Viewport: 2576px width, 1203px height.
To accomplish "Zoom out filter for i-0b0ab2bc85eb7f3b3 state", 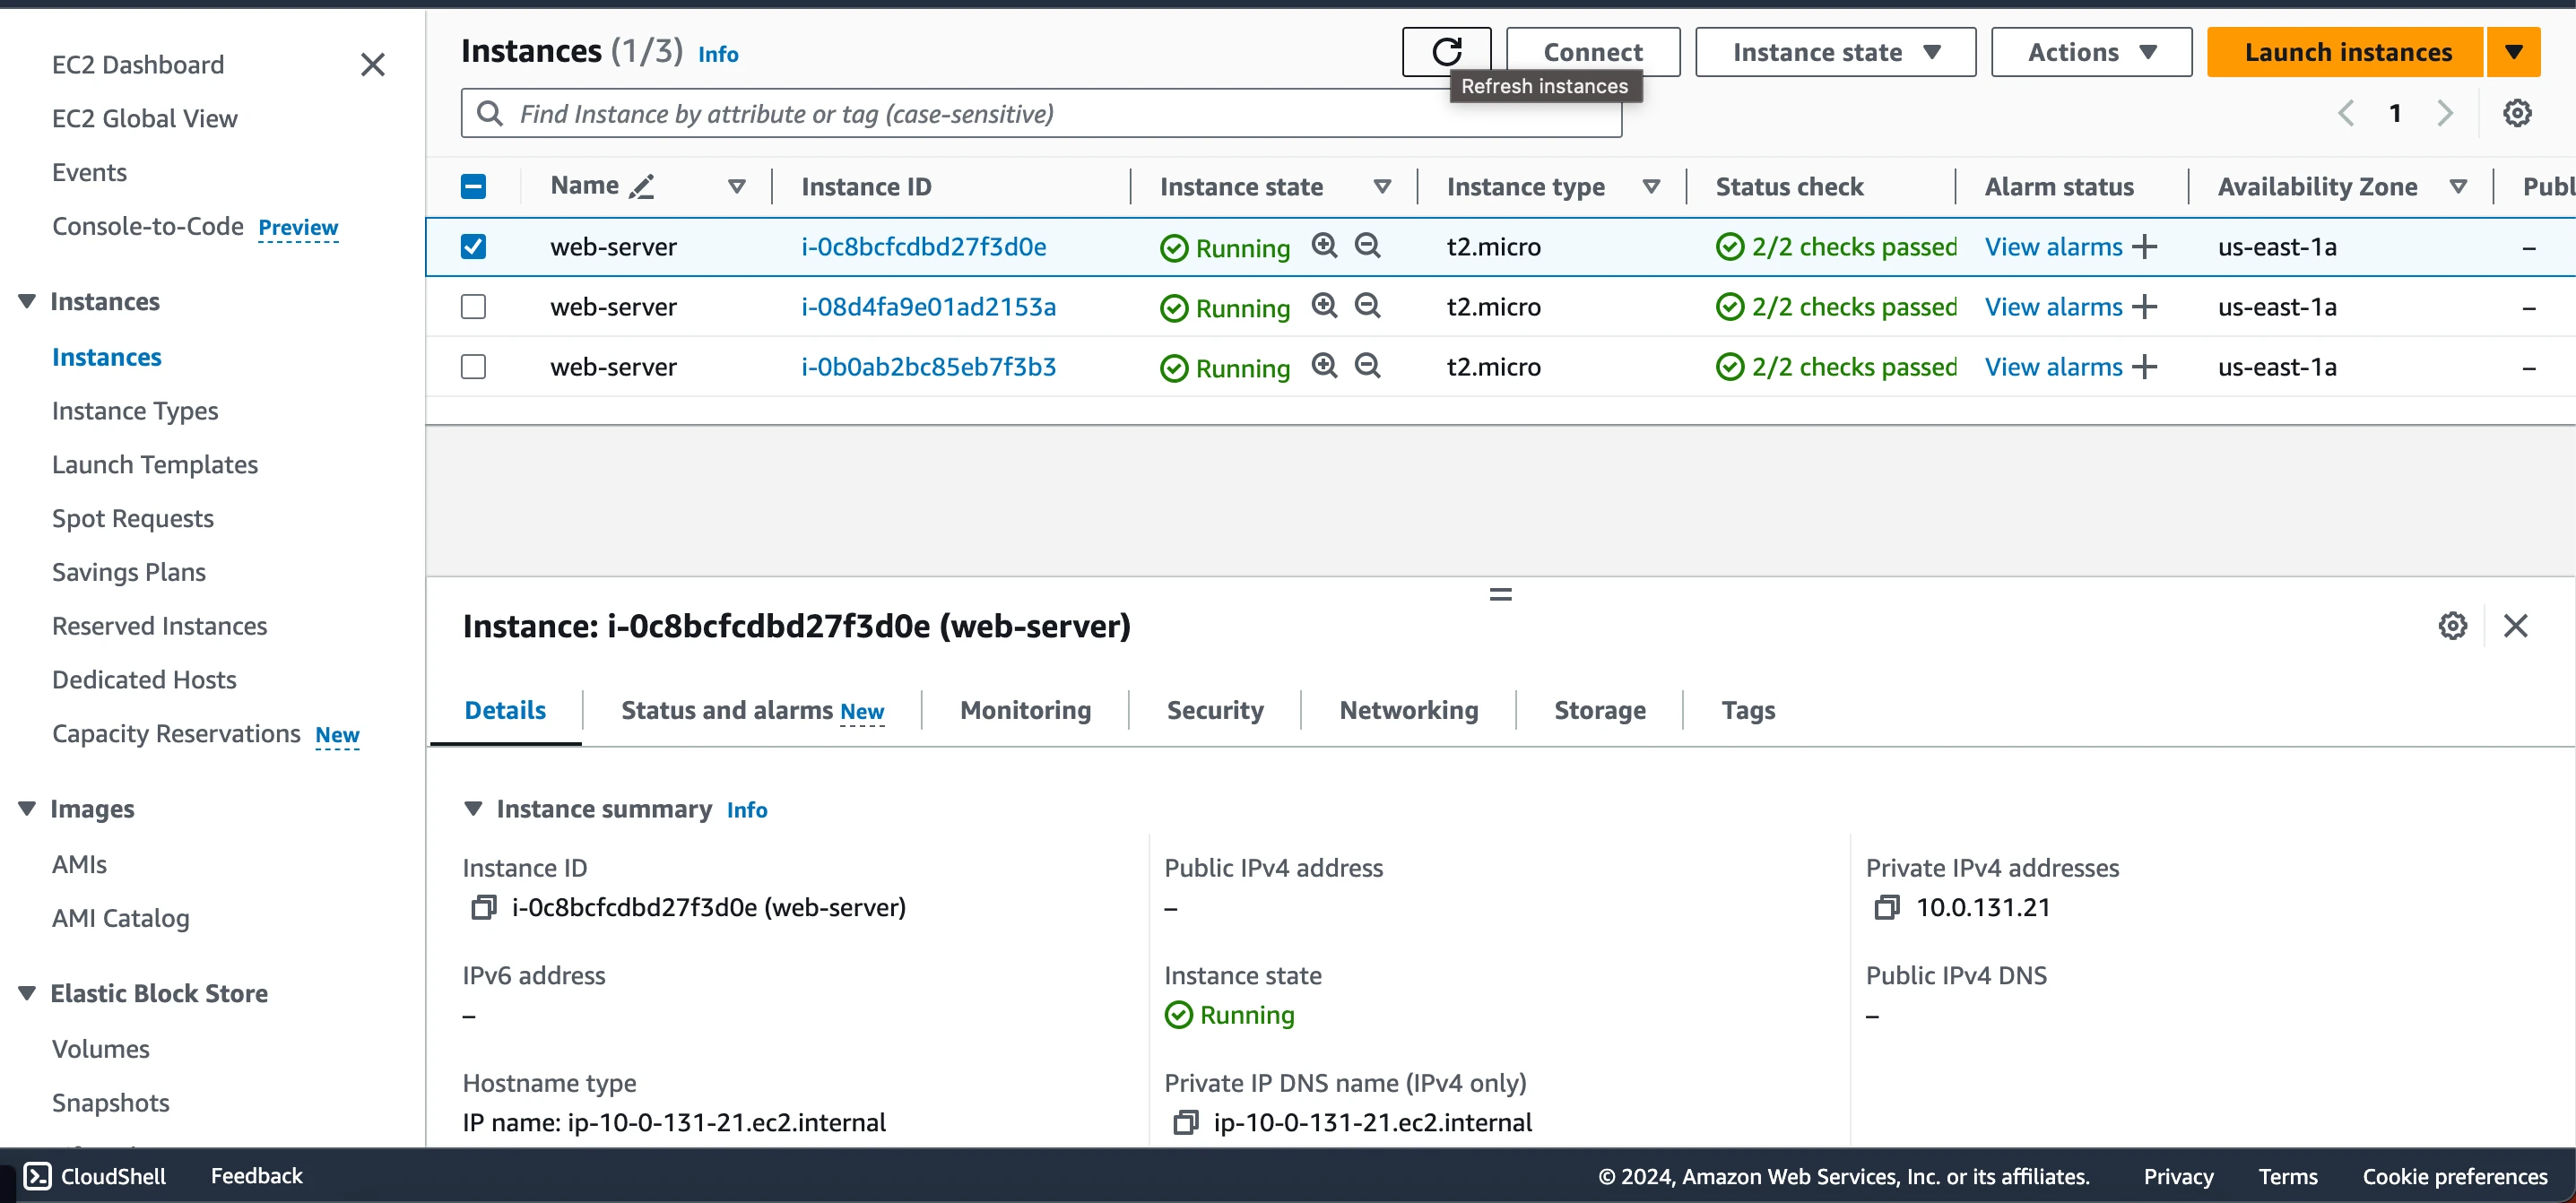I will pos(1367,365).
